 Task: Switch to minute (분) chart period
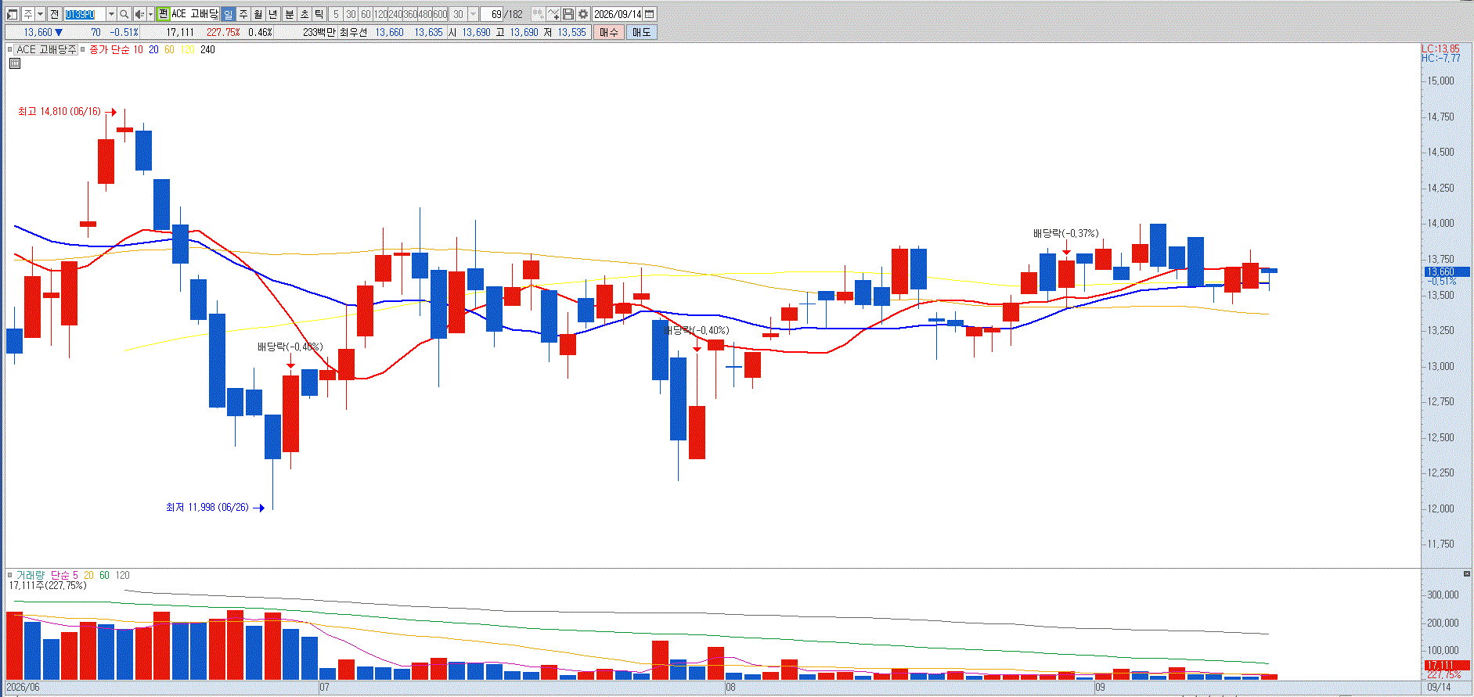coord(289,14)
